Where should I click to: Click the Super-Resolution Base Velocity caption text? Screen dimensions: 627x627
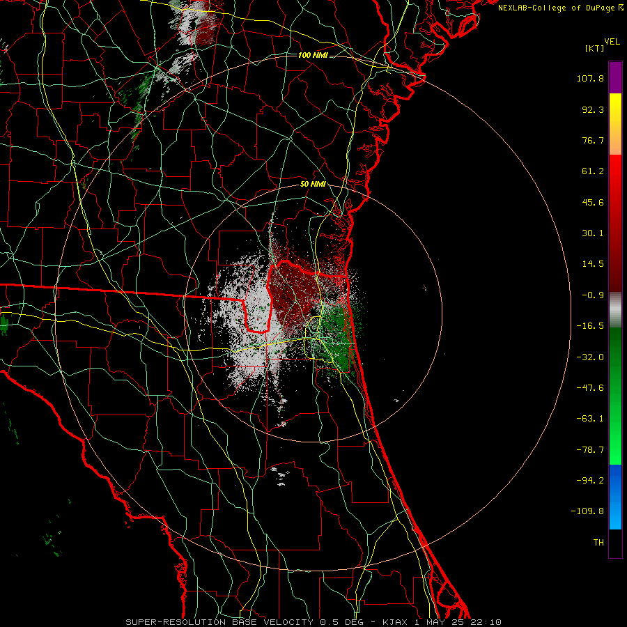point(313,622)
